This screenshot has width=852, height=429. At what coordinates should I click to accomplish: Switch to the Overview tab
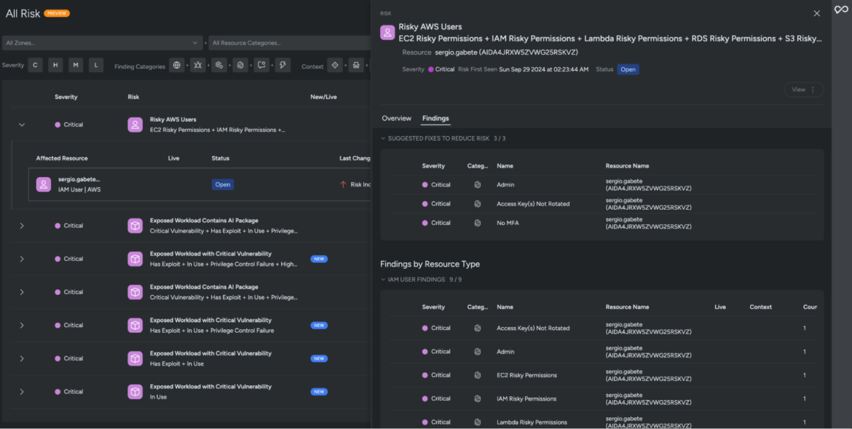(x=397, y=118)
